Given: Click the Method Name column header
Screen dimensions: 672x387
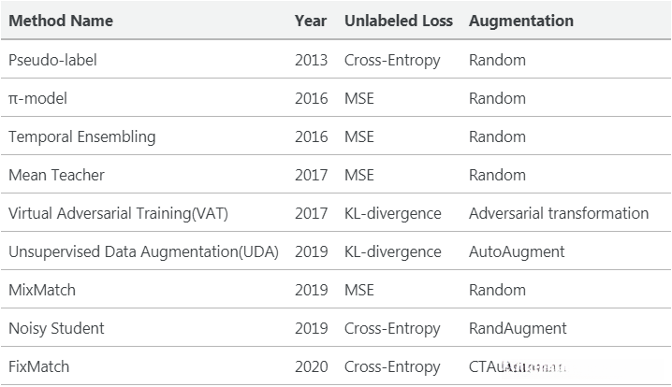Looking at the screenshot, I should click(x=59, y=20).
